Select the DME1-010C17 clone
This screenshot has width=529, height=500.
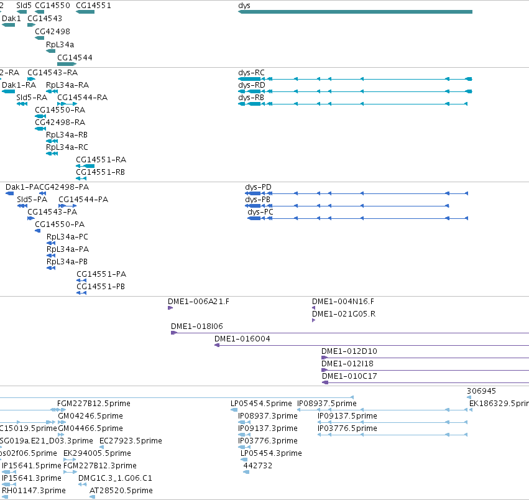coord(425,383)
